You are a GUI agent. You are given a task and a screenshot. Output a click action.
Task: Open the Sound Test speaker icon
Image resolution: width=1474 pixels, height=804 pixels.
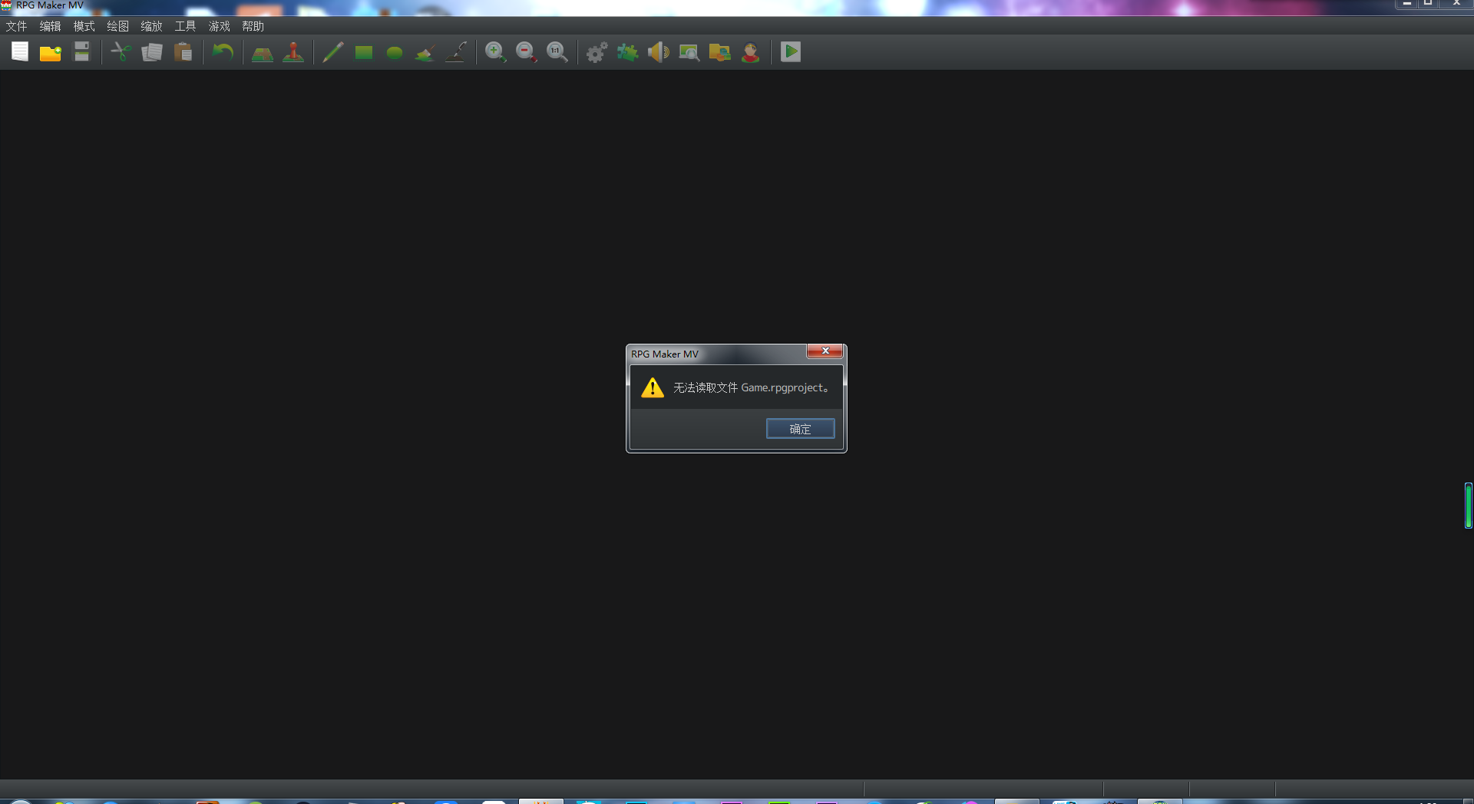(x=659, y=52)
